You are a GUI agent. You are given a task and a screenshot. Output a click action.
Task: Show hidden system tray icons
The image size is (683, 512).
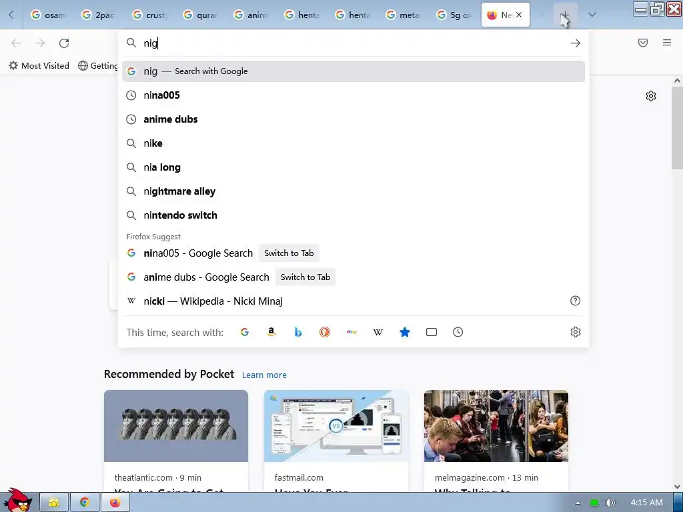click(578, 503)
